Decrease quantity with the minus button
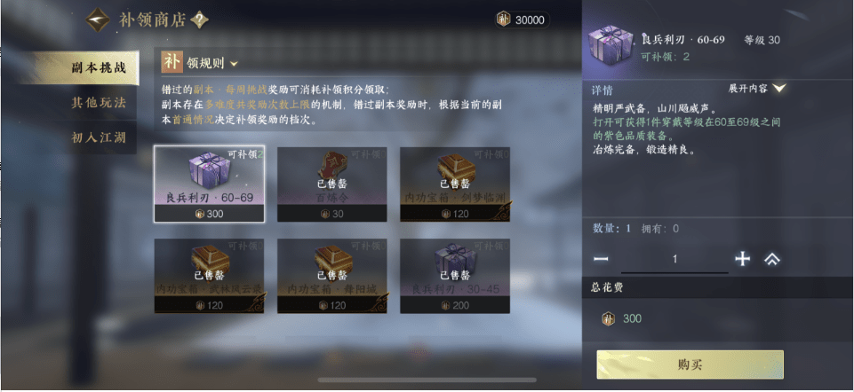Viewport: 854px width, 392px height. 600,259
